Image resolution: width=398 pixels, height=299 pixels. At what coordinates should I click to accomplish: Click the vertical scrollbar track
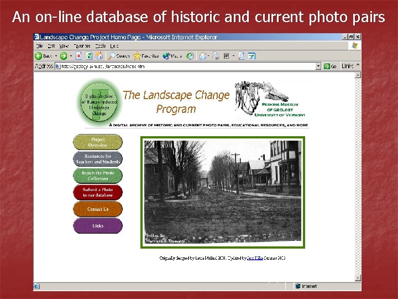click(358, 176)
